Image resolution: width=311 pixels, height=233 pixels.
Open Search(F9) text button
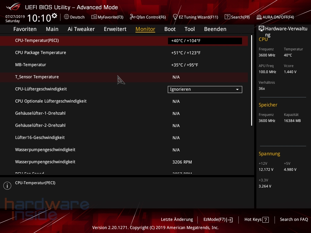tap(240, 17)
